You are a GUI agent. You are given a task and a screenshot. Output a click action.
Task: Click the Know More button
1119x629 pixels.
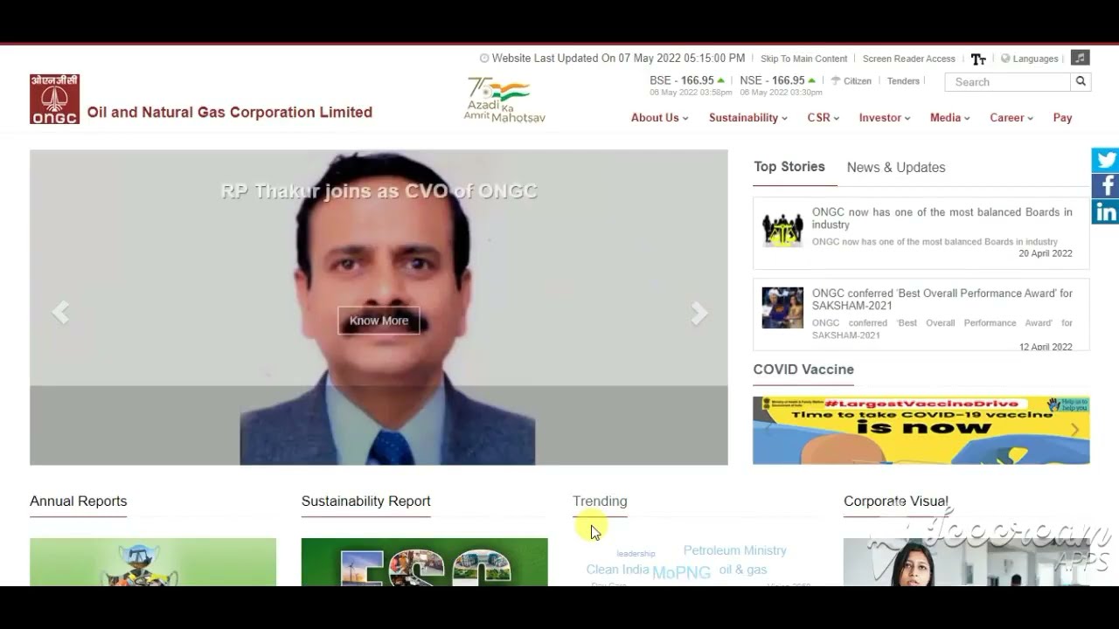[x=379, y=321]
